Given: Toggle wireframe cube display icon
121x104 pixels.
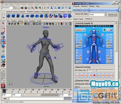Looking at the screenshot, I should 44,24.
